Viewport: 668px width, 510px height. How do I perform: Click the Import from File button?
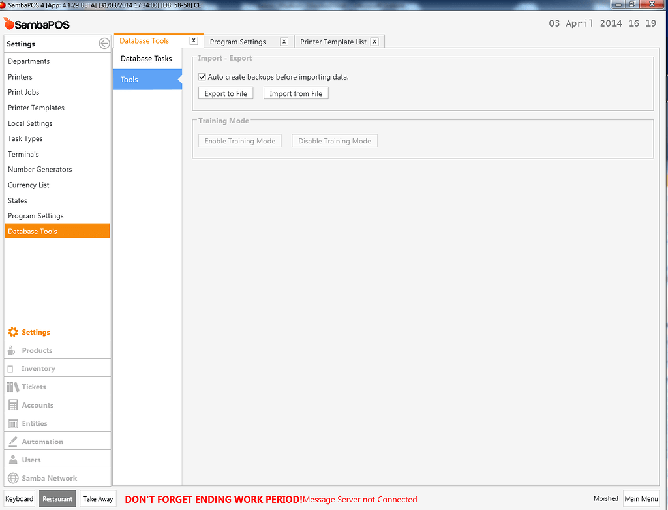coord(296,93)
